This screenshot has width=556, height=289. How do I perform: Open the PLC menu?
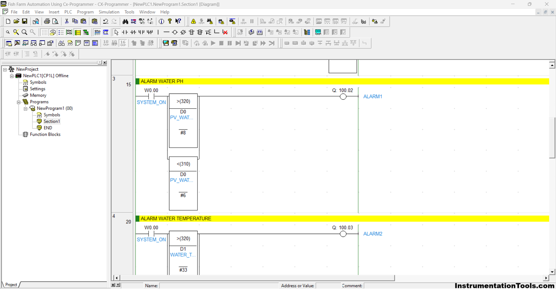[68, 12]
